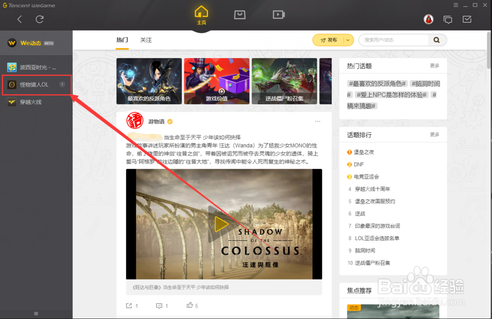Screen dimensions: 492x319
Task: Open the chat bubbles icon near avatar
Action: pyautogui.click(x=448, y=19)
